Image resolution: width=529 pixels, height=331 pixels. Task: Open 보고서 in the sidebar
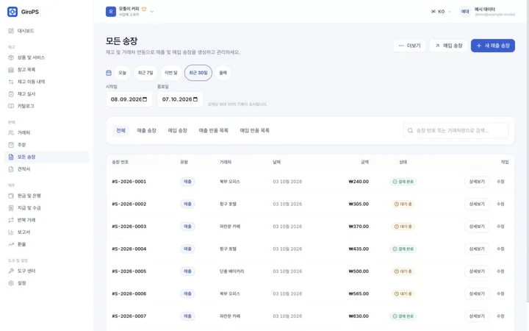click(47, 232)
